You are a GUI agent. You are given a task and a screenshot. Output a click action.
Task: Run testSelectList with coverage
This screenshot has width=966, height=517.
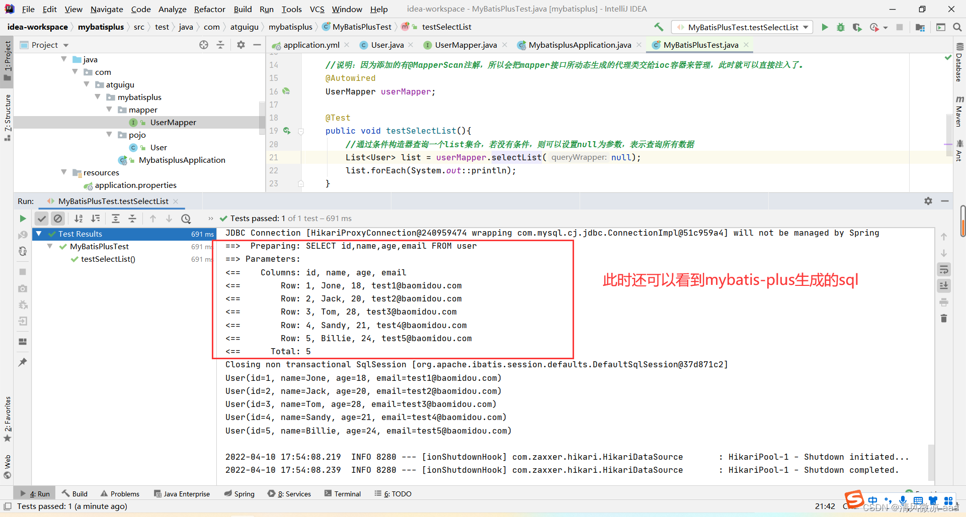[857, 27]
